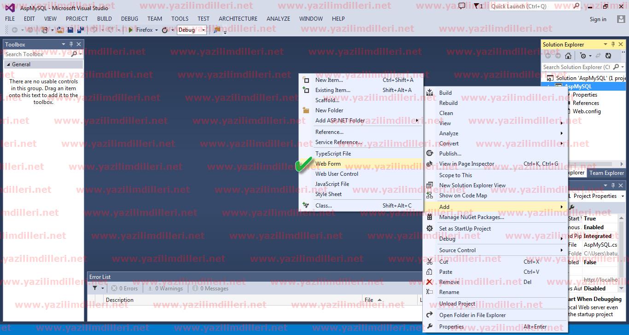Click the feedback chat bubble icon

pyautogui.click(x=462, y=6)
